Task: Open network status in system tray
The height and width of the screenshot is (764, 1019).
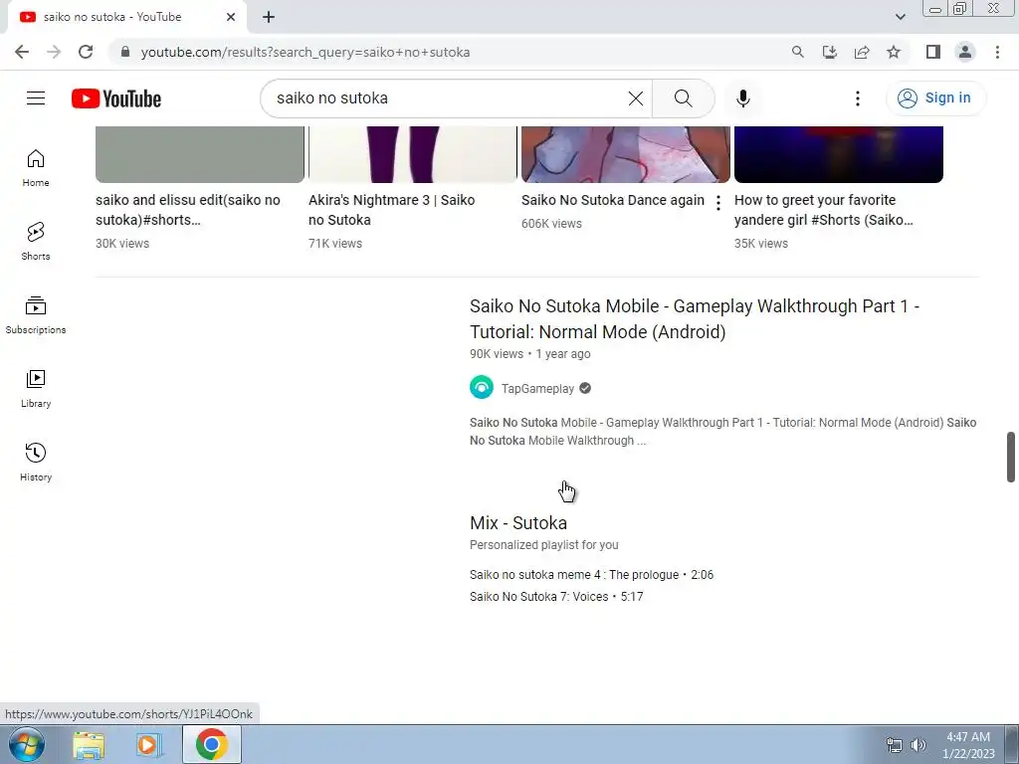Action: pos(895,745)
